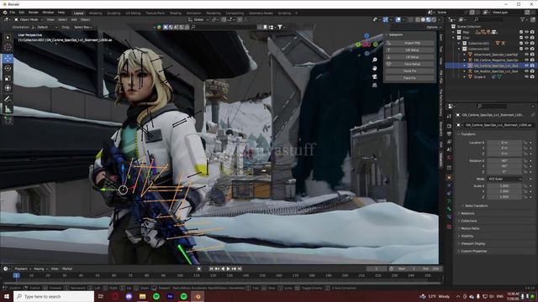Viewport: 538px width, 302px height.
Task: Open the File menu
Action: 13,13
